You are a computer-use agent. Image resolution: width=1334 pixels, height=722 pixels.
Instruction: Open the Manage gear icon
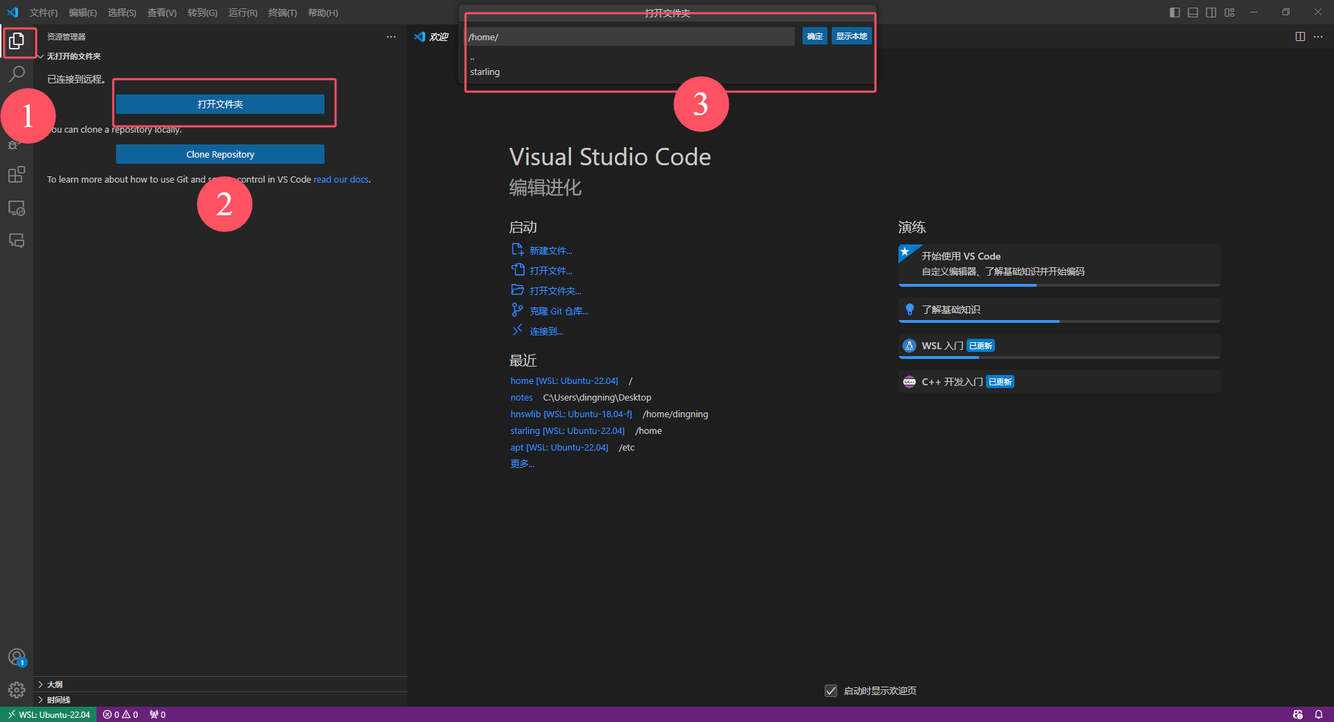pos(17,690)
